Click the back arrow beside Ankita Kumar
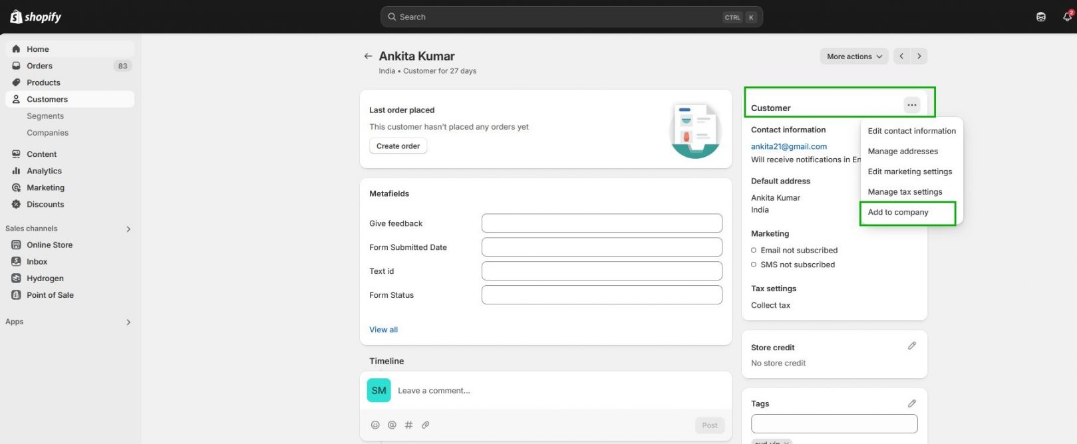The width and height of the screenshot is (1077, 444). tap(368, 56)
